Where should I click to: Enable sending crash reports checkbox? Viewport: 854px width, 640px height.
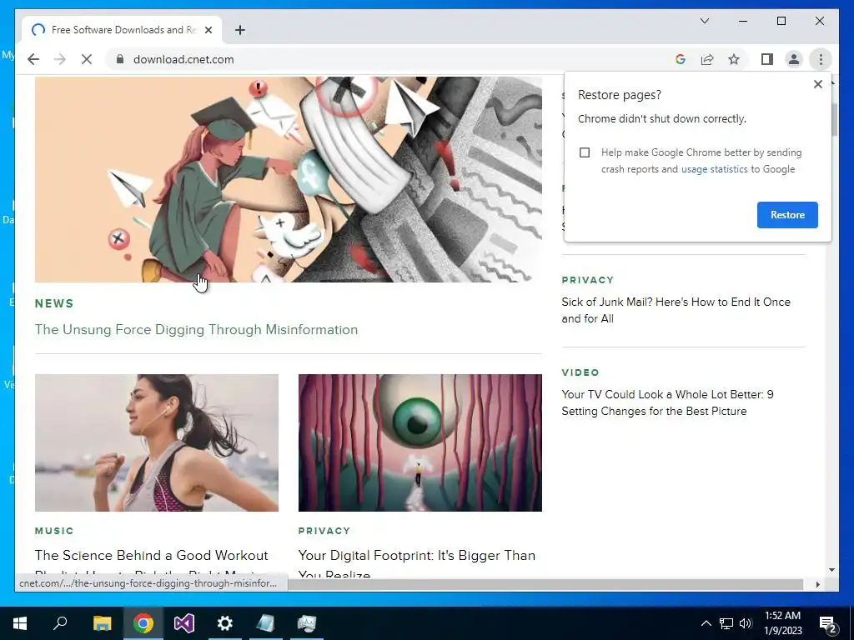[585, 152]
